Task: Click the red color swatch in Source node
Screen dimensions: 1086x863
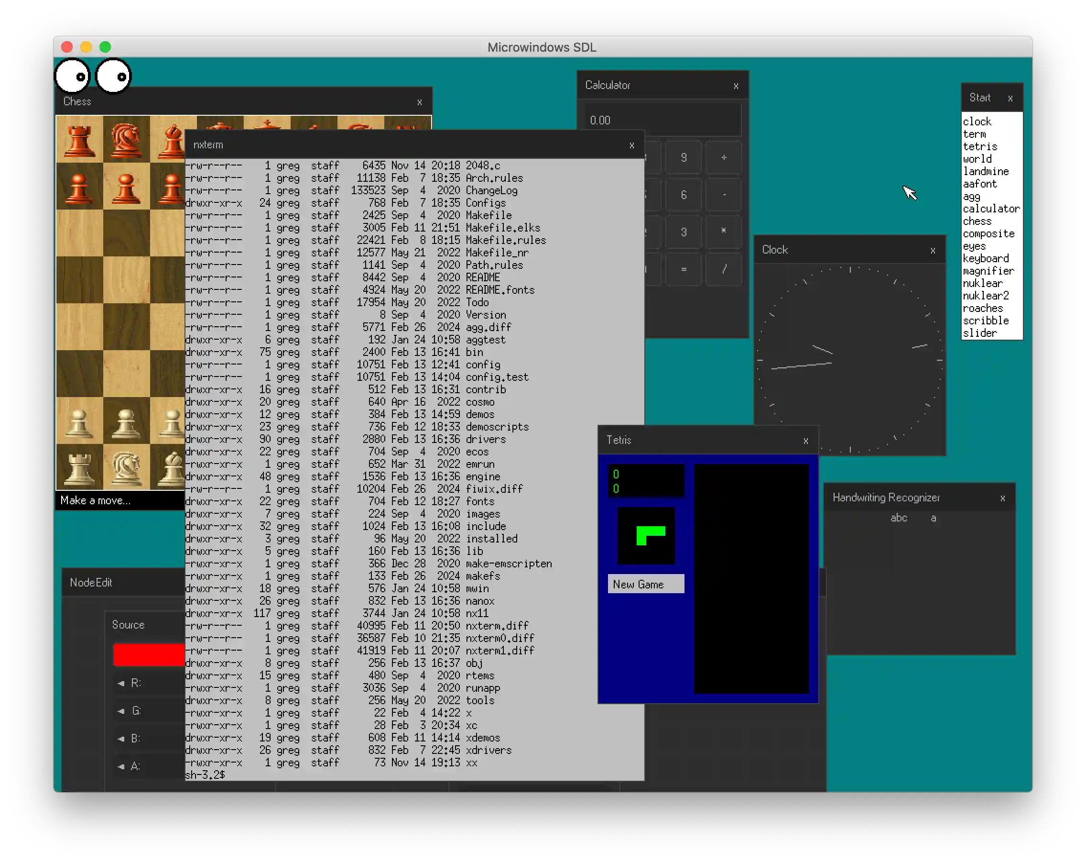Action: [x=149, y=655]
